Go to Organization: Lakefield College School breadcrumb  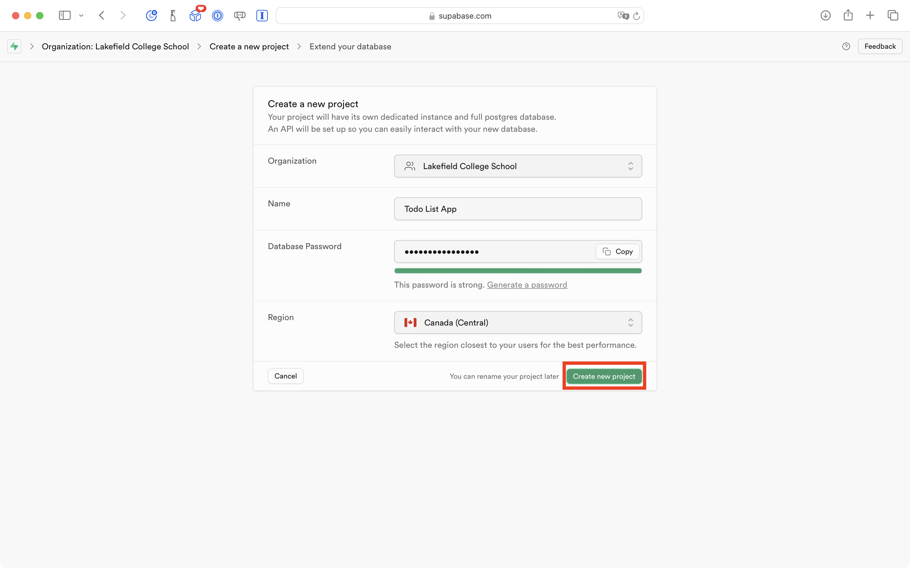tap(115, 47)
